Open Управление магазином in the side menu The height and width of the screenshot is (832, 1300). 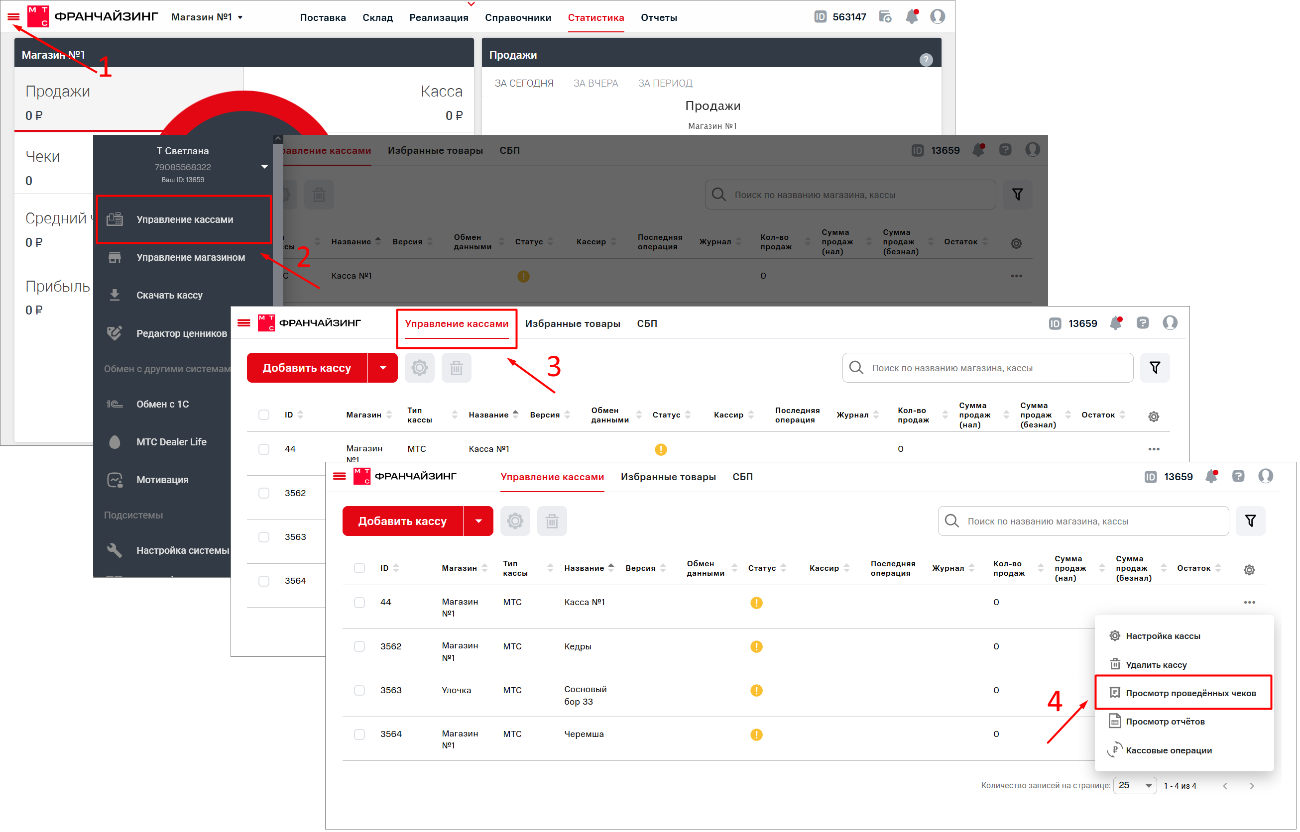click(184, 258)
